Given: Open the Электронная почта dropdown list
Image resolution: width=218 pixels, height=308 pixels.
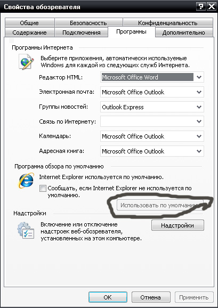Looking at the screenshot, I should tap(199, 92).
